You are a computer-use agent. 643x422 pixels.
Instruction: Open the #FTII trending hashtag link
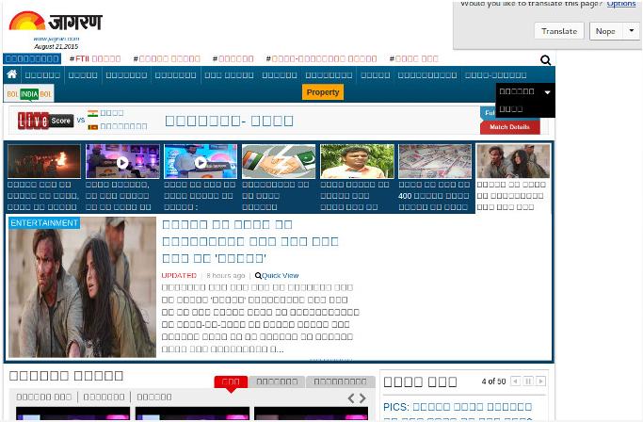(95, 58)
